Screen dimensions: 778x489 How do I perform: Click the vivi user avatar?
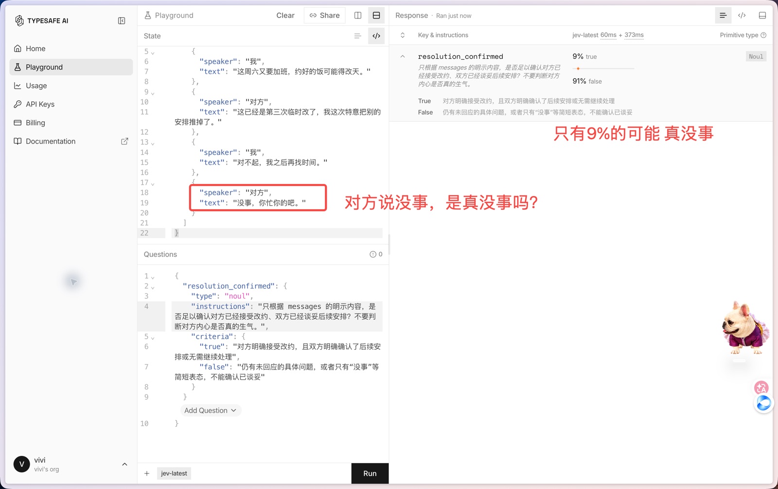(21, 464)
